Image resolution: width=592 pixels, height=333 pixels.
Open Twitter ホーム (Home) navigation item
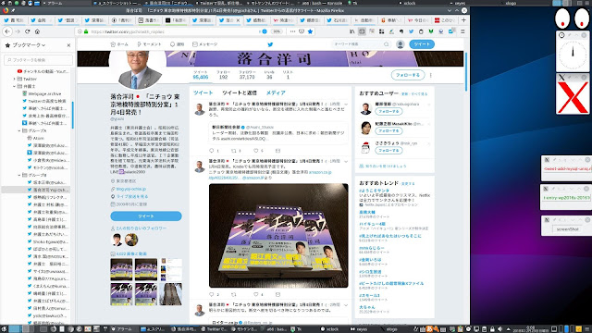pos(119,44)
